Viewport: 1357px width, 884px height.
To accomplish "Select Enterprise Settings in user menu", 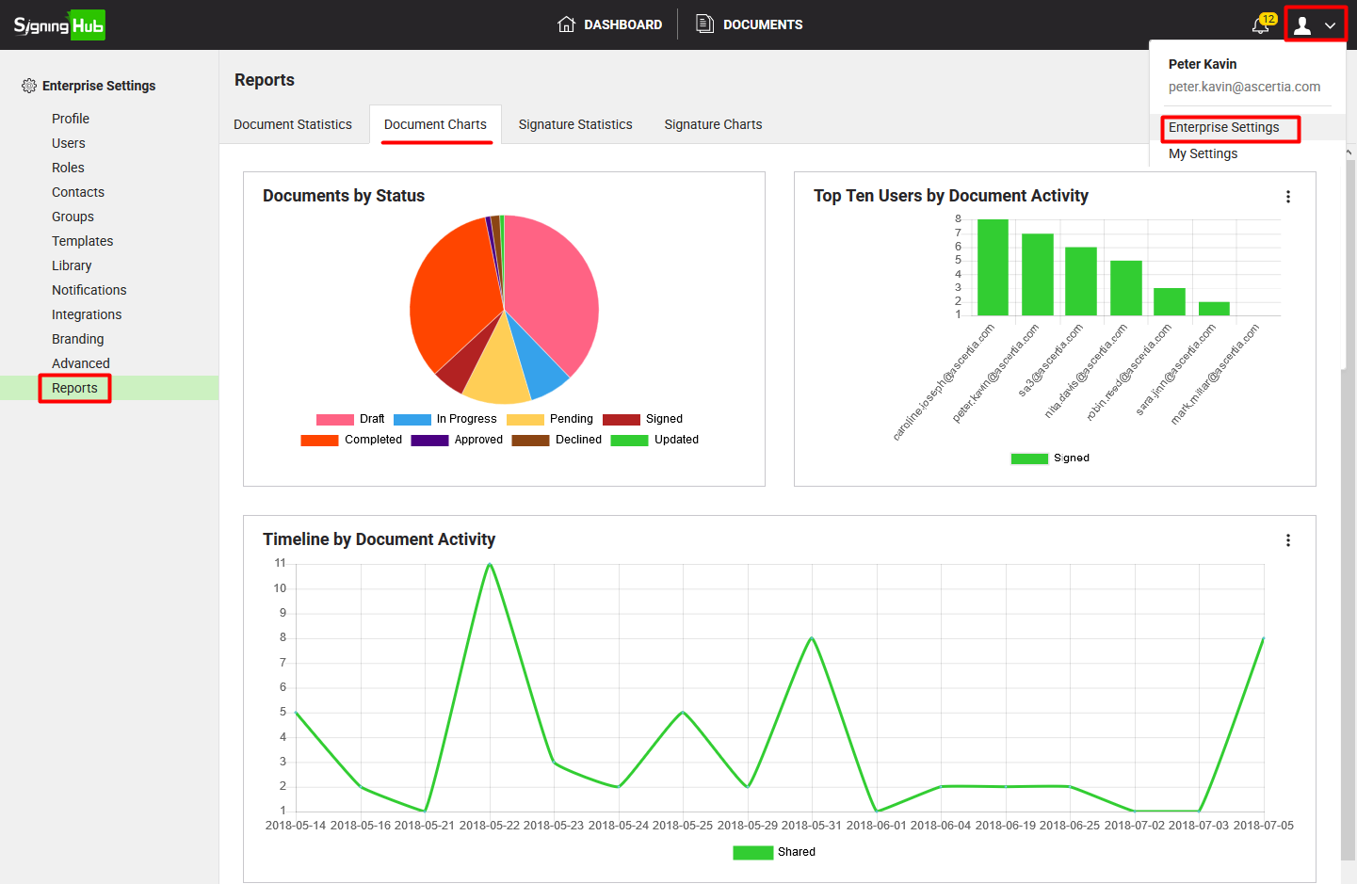I will click(x=1223, y=128).
